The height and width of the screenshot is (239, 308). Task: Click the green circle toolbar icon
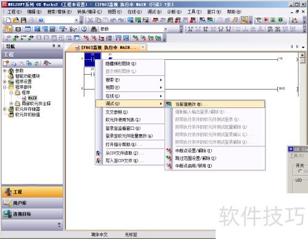coord(280,20)
